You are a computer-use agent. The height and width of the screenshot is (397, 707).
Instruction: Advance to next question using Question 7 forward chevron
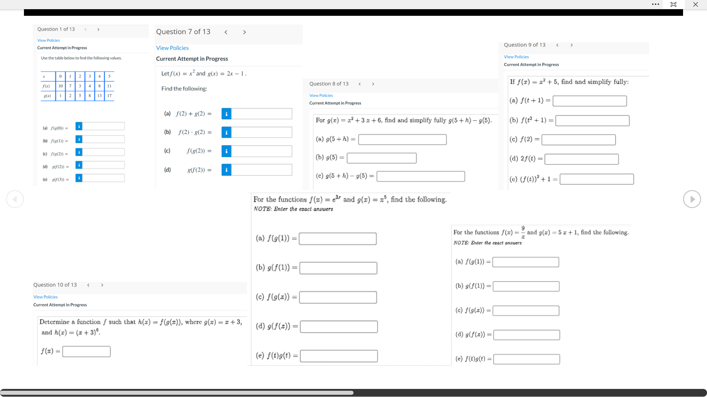tap(245, 32)
